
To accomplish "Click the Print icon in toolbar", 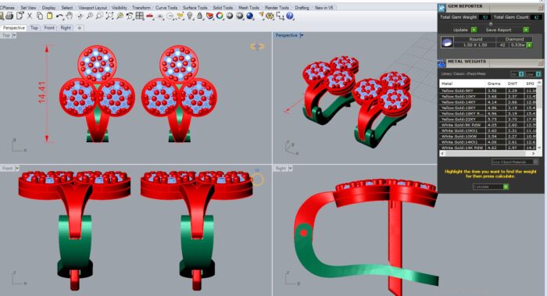I will (x=9, y=16).
